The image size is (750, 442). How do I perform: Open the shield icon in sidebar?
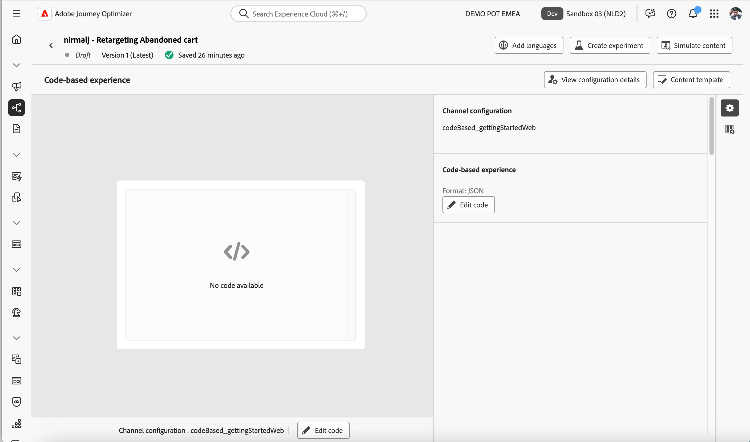point(16,402)
